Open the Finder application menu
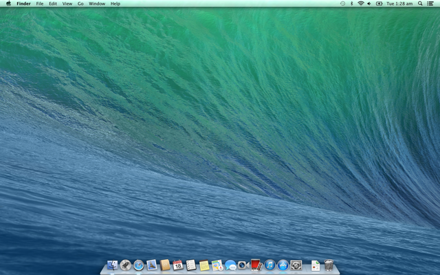This screenshot has height=275, width=440. 23,3
